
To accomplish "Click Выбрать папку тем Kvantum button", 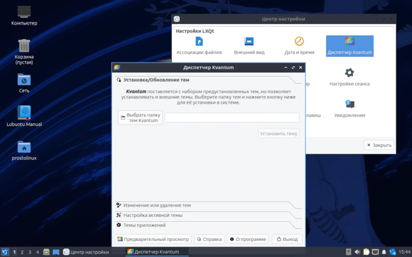I will point(140,118).
